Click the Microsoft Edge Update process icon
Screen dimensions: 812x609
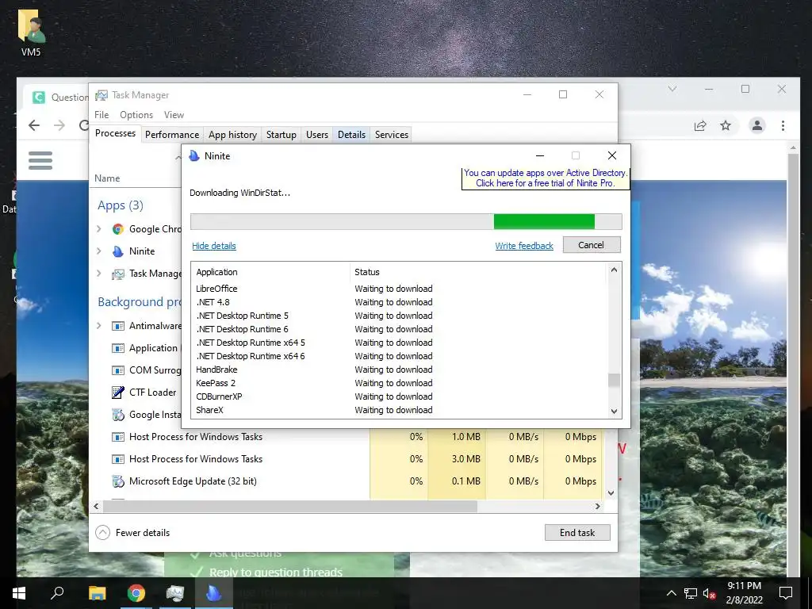point(118,481)
